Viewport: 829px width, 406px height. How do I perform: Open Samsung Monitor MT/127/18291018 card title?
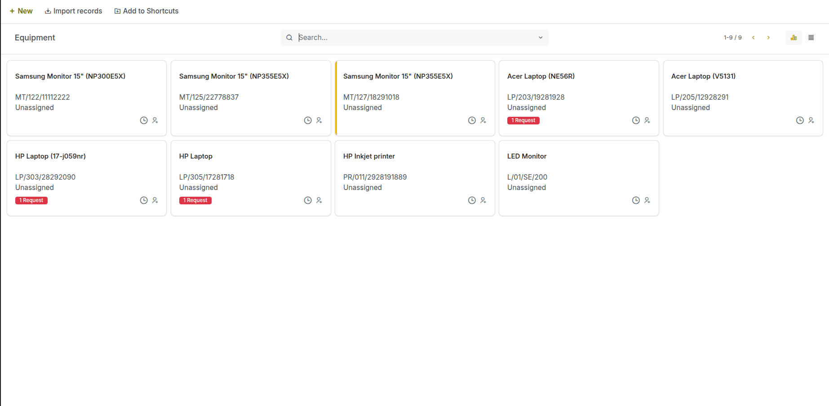(x=398, y=76)
